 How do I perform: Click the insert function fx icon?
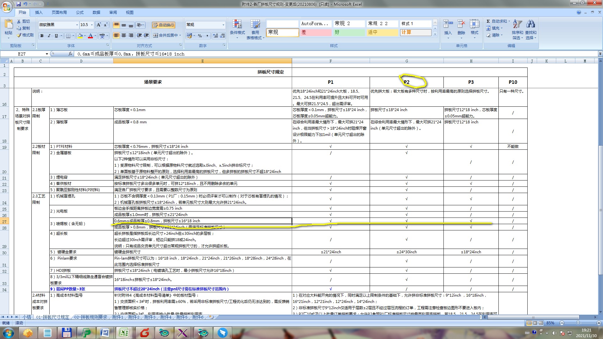click(x=70, y=54)
